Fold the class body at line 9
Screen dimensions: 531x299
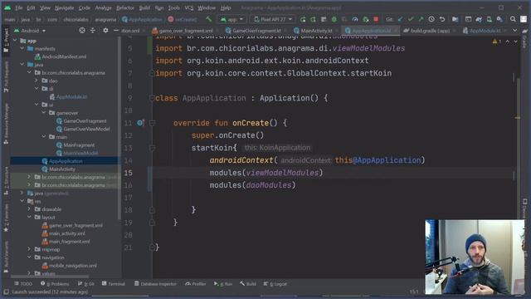(152, 98)
